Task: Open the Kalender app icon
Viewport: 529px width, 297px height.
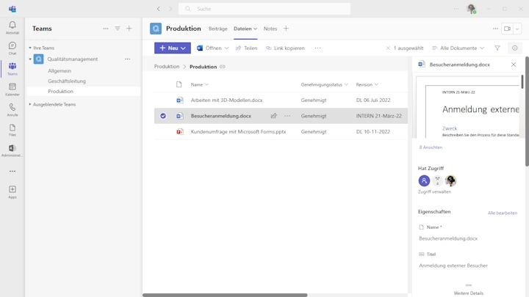Action: pos(12,89)
